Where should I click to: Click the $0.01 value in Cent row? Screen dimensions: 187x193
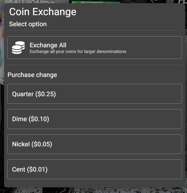(x=37, y=169)
